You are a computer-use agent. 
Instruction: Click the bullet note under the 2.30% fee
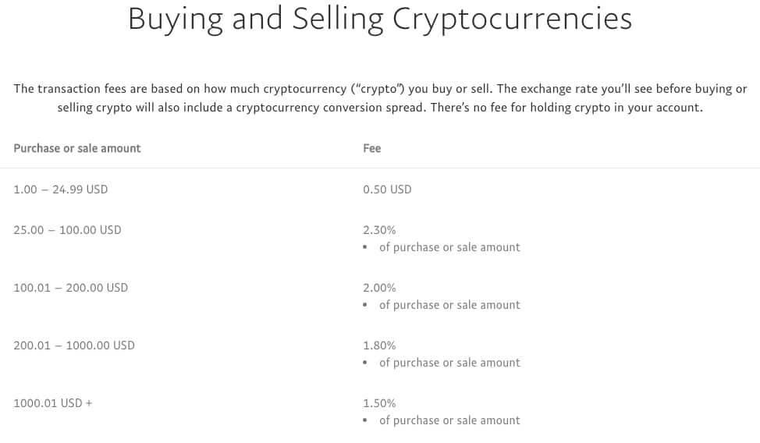[449, 247]
